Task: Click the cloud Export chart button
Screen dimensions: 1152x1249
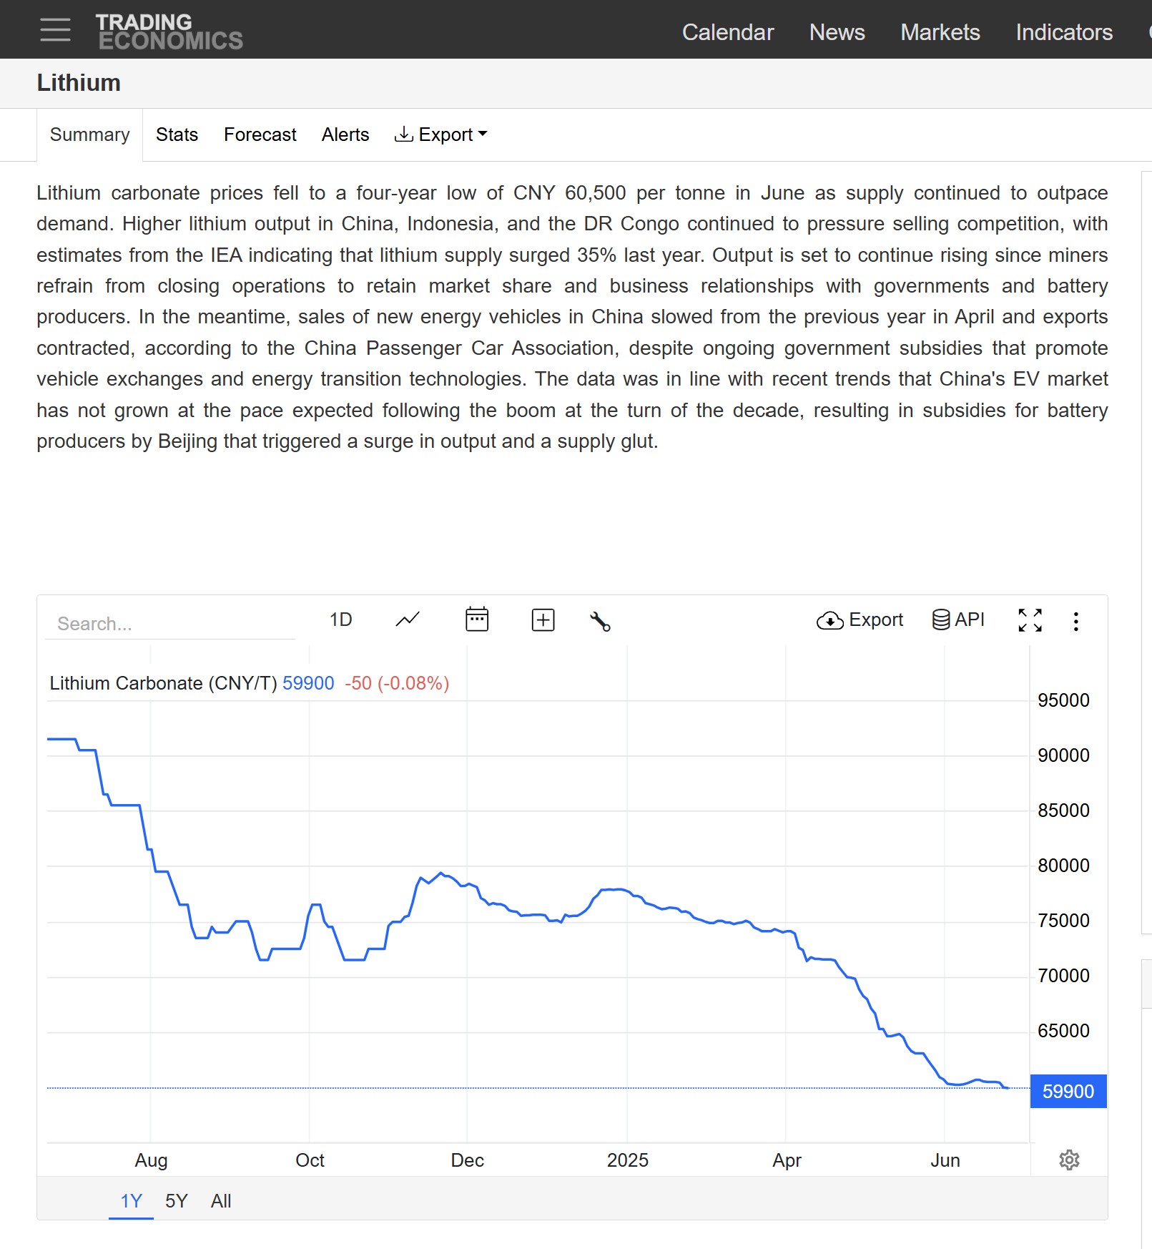Action: click(860, 619)
